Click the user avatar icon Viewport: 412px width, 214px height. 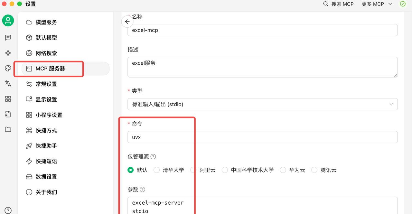point(8,21)
